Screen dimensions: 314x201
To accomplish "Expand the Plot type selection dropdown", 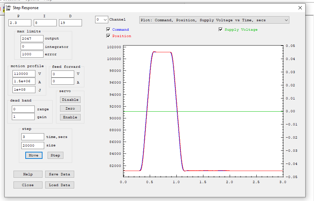I will tap(214, 20).
